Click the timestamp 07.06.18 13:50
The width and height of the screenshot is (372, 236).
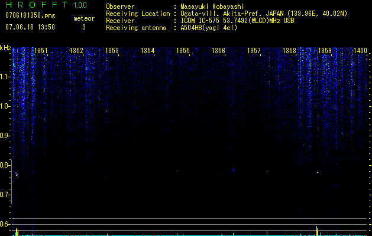(30, 27)
